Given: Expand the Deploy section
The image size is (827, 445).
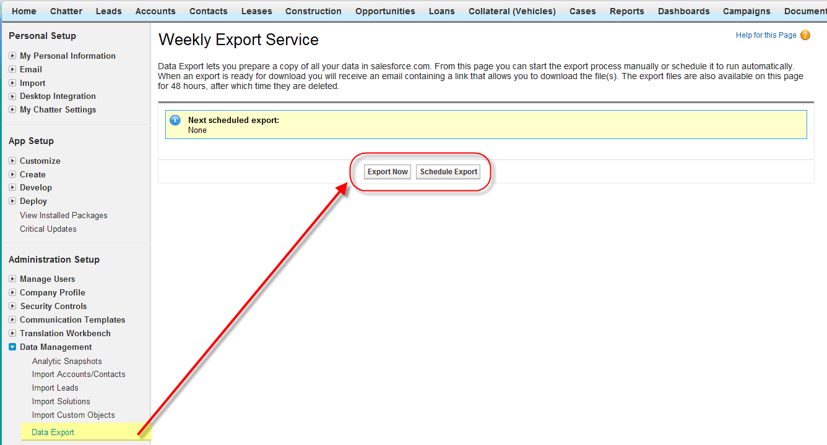Looking at the screenshot, I should coord(12,201).
